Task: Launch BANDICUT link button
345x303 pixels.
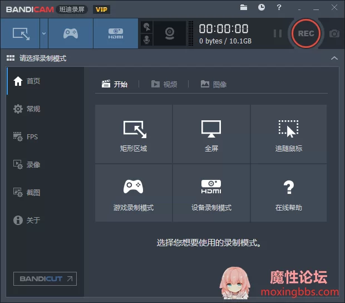Action: [x=45, y=279]
